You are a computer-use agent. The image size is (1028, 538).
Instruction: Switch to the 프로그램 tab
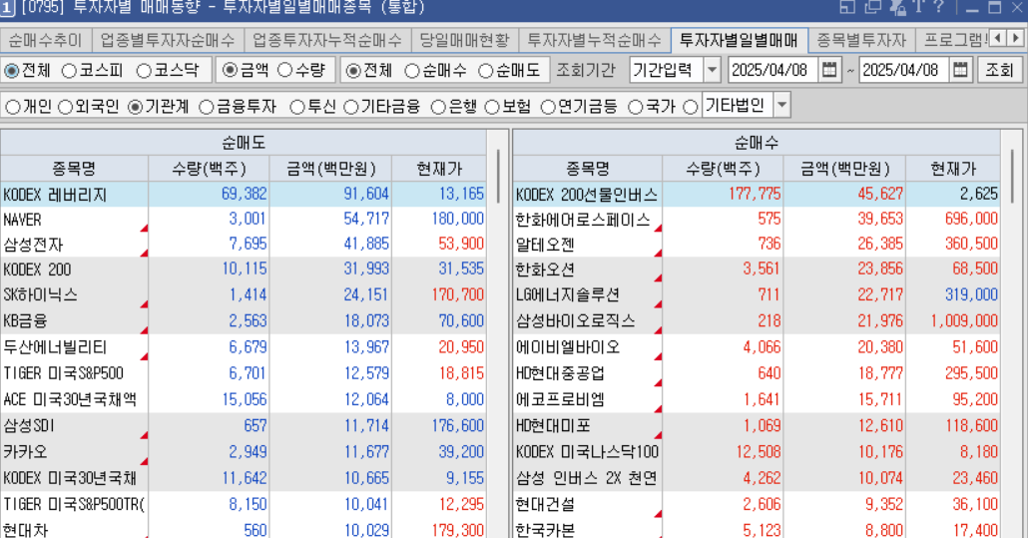[x=954, y=41]
